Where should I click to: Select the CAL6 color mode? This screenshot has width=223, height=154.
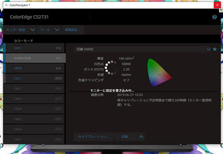coord(34,129)
